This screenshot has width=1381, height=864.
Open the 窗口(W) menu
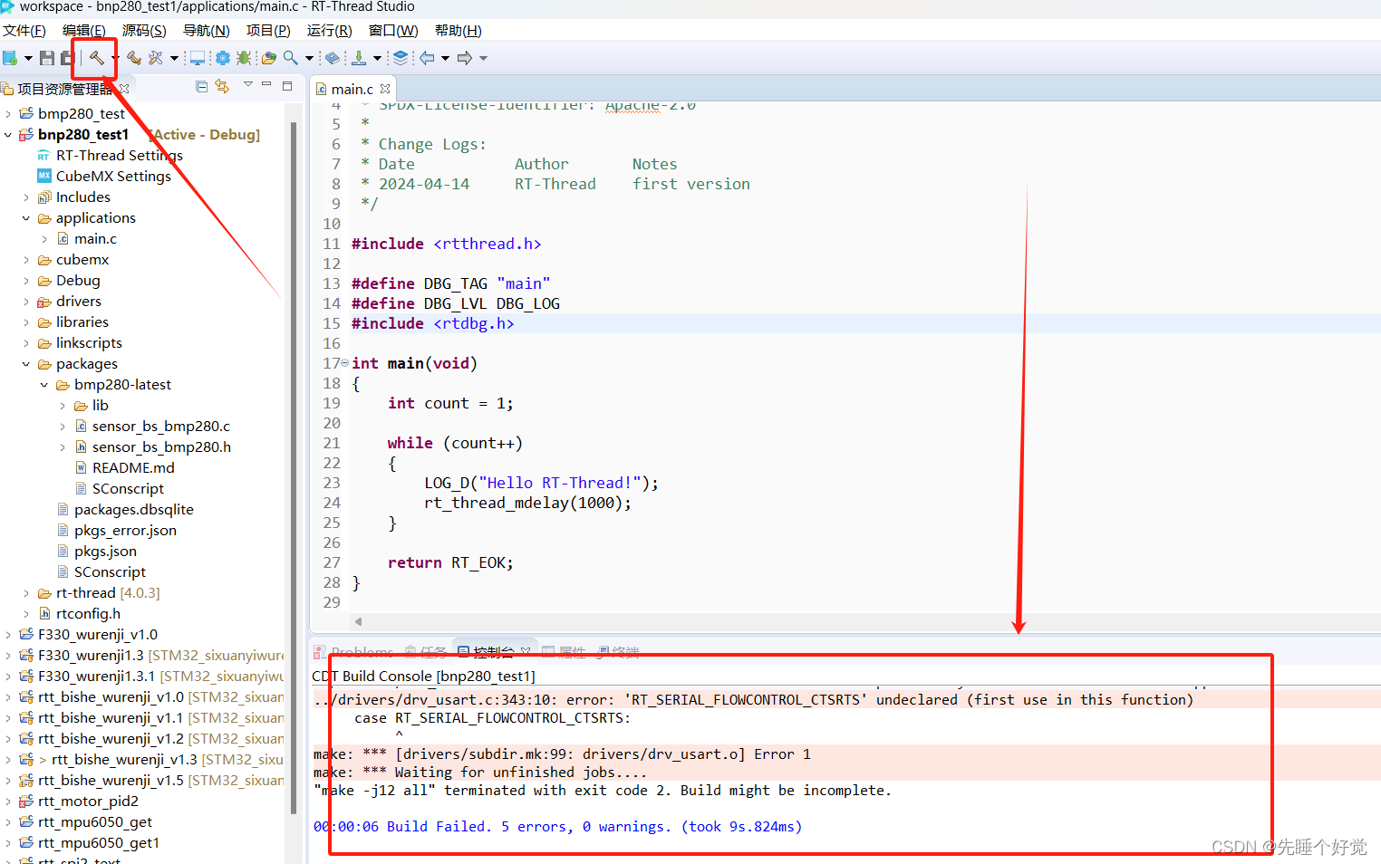tap(393, 31)
